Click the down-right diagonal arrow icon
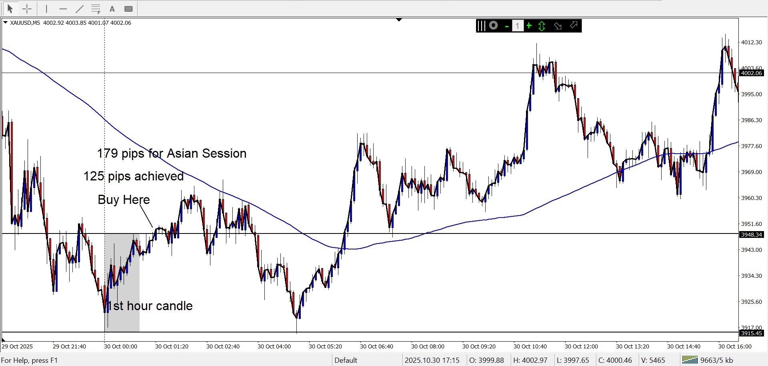768x366 pixels. (x=558, y=26)
